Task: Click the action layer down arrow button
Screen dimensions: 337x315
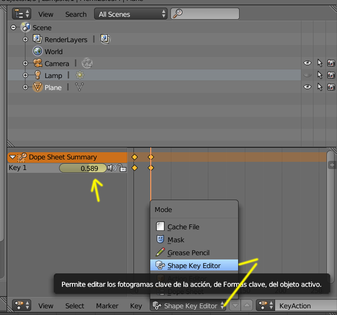Action: 235,305
